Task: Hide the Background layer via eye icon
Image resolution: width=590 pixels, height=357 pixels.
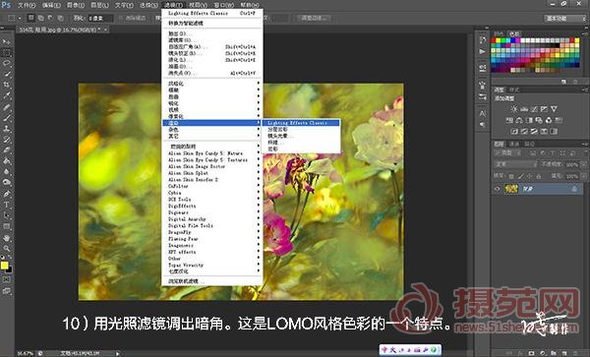Action: tap(498, 189)
